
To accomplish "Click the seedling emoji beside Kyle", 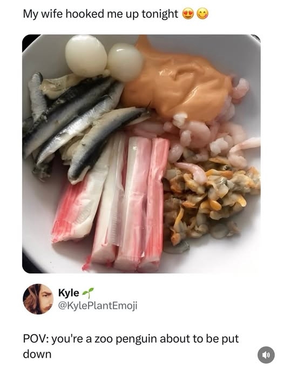I will click(88, 293).
